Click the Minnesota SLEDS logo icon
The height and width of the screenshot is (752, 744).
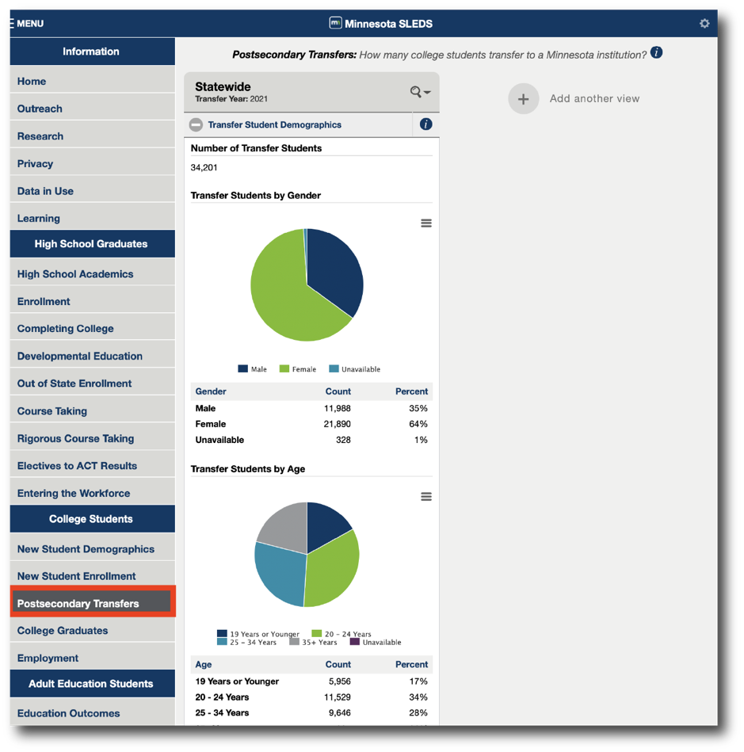(336, 23)
